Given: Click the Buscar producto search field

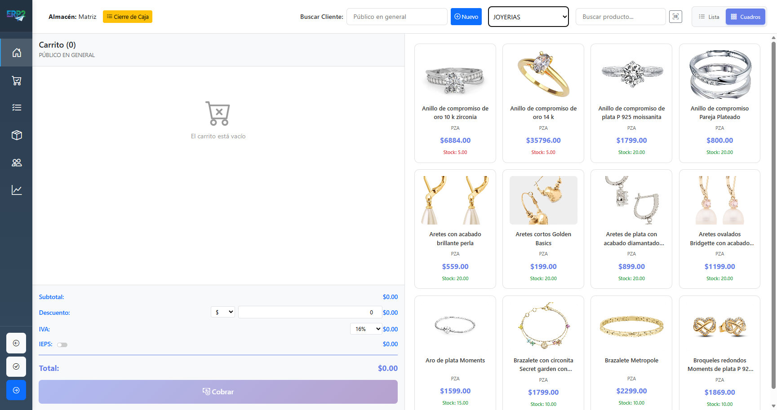Looking at the screenshot, I should click(620, 17).
